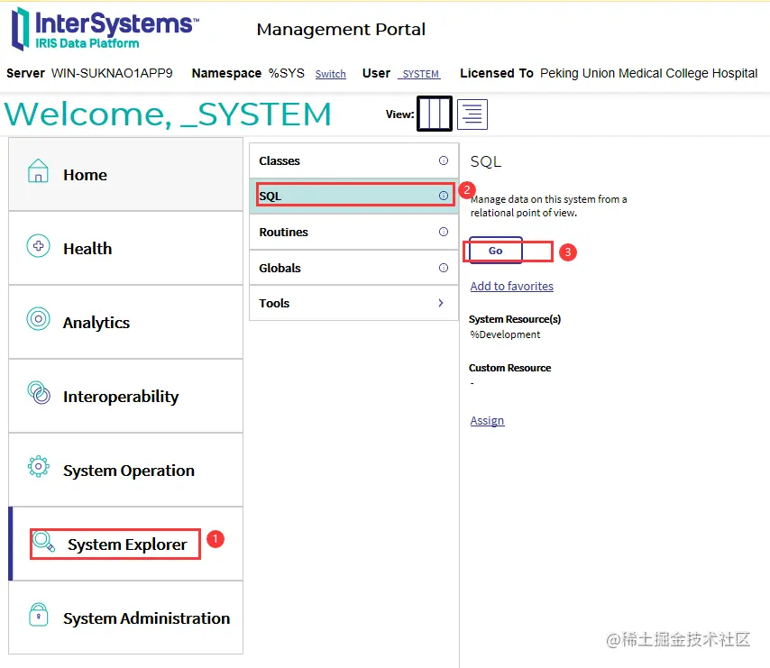Select Globals in the submenu
The image size is (770, 668).
353,268
